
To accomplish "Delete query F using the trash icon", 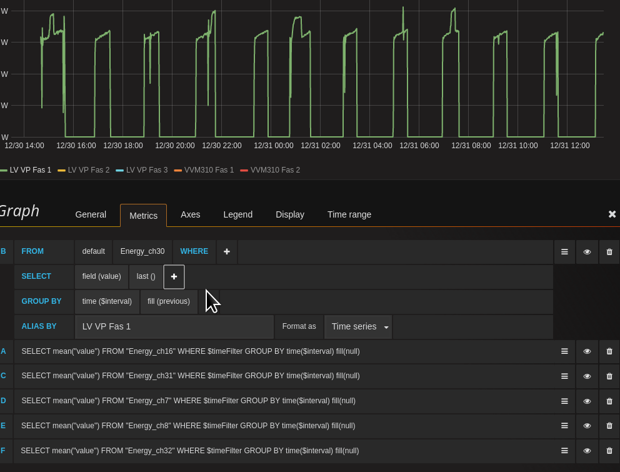I will [609, 451].
